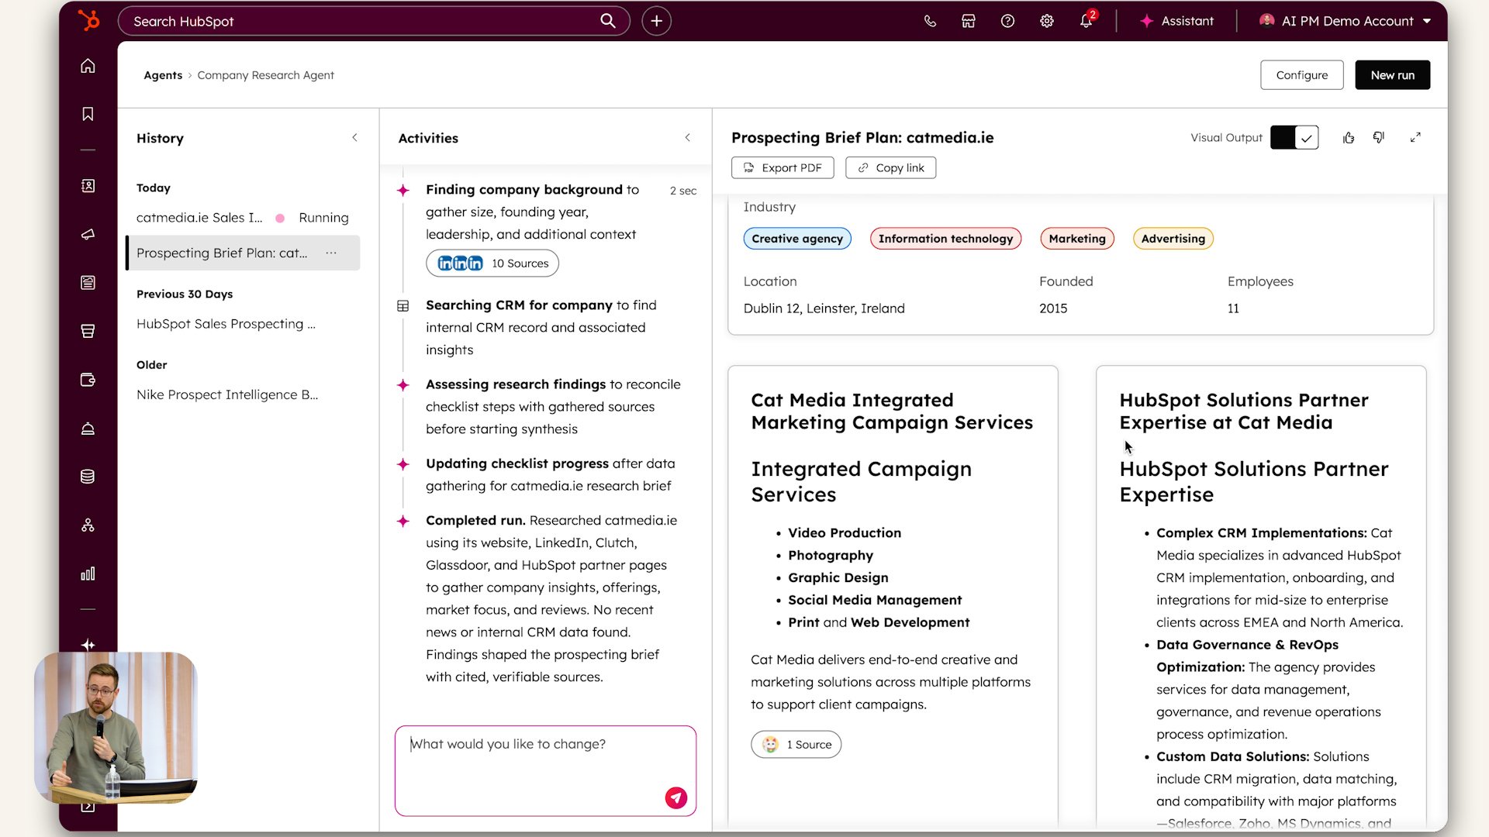Image resolution: width=1489 pixels, height=837 pixels.
Task: Click the Settings gear in the top bar
Action: [x=1046, y=21]
